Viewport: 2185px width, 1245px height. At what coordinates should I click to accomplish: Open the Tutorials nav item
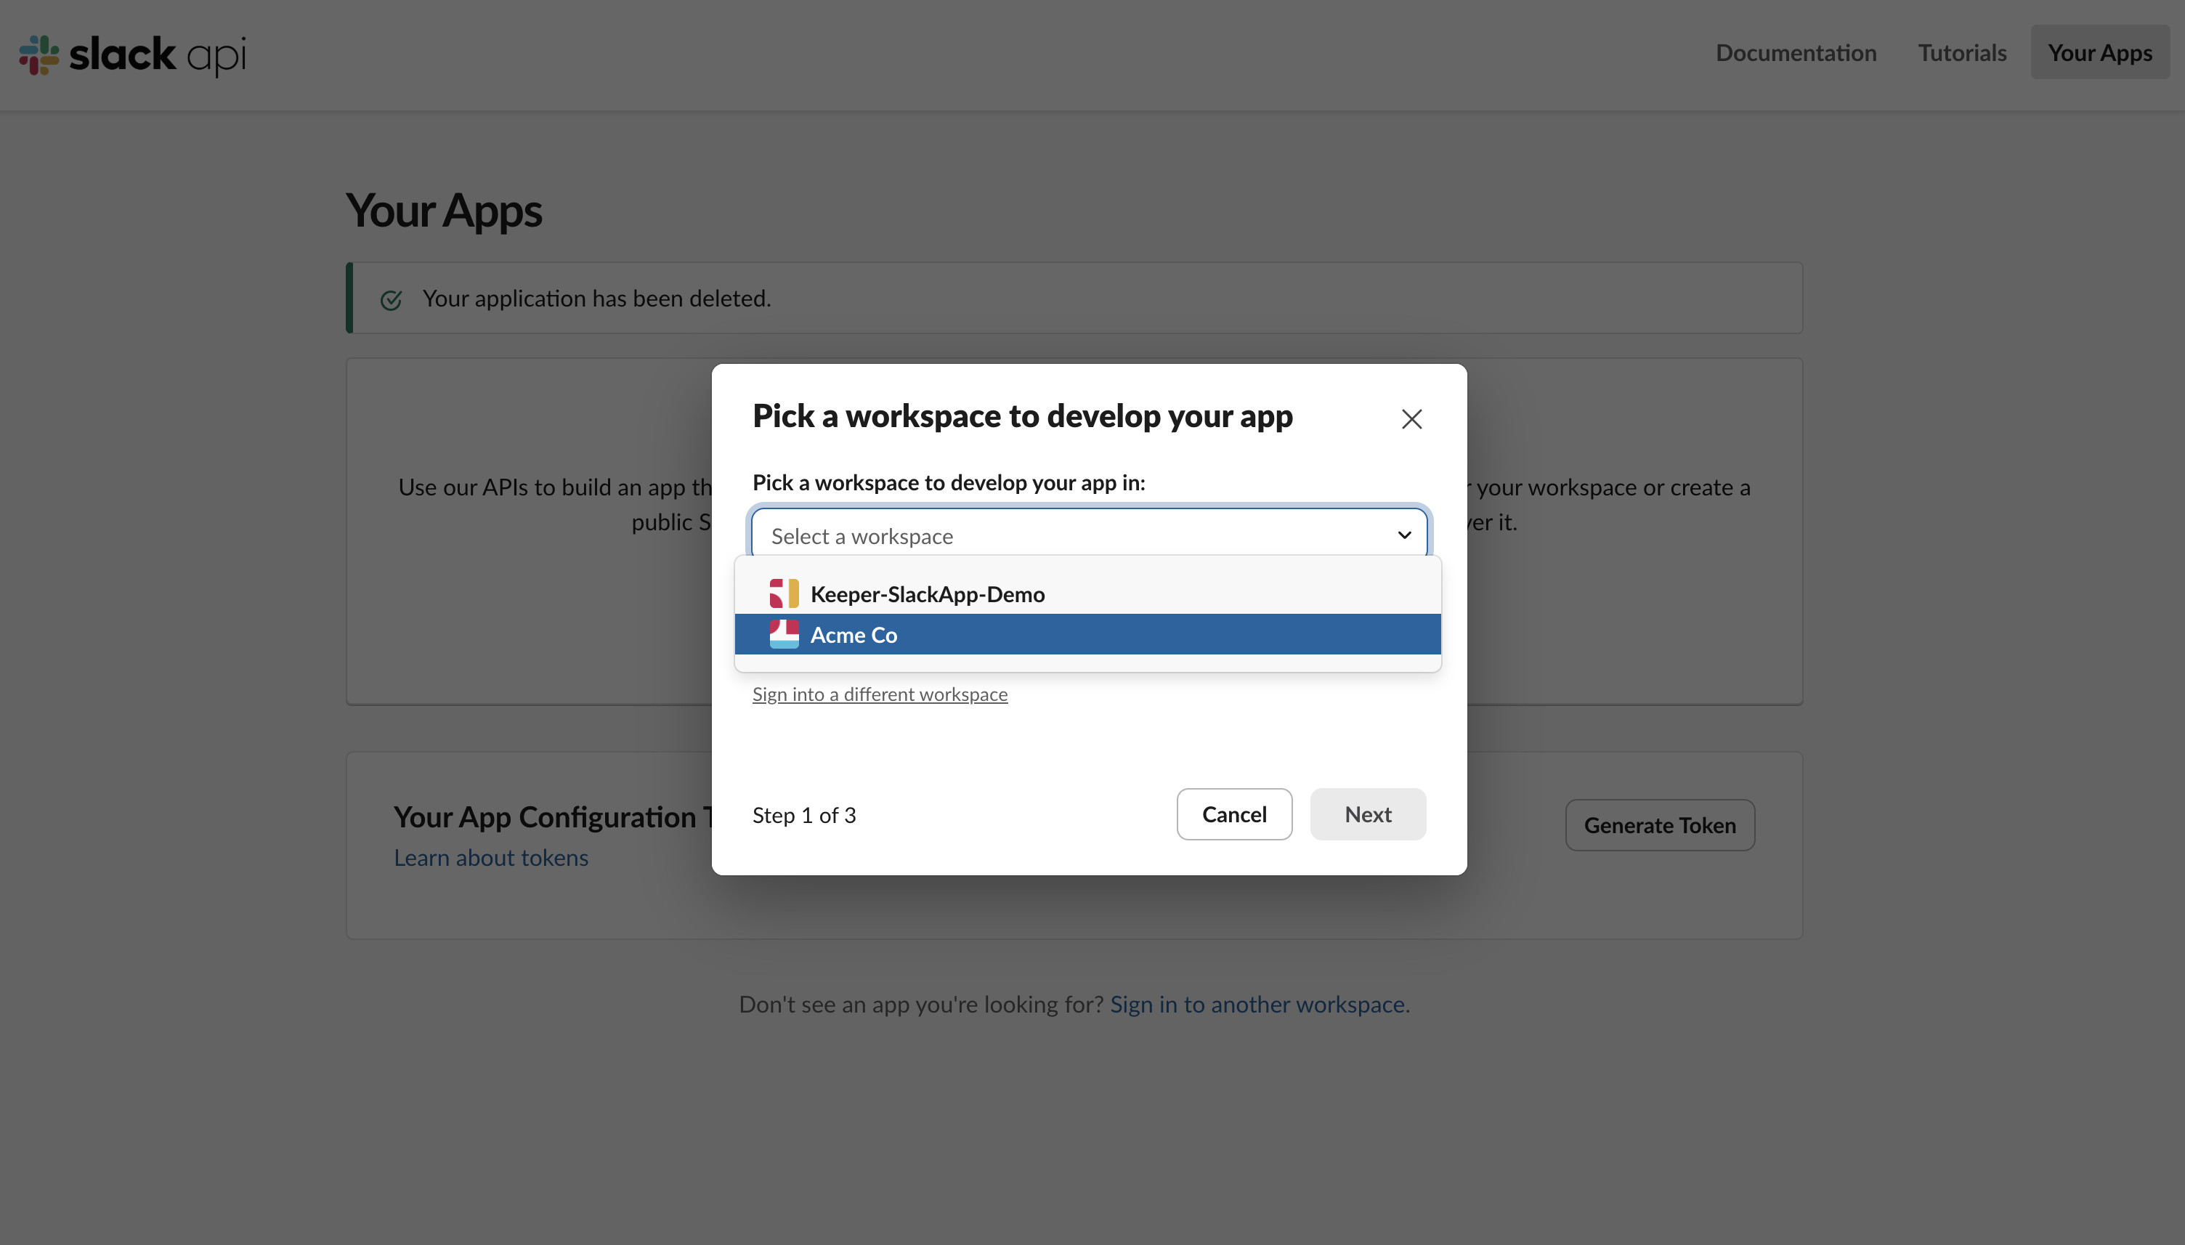tap(1961, 53)
